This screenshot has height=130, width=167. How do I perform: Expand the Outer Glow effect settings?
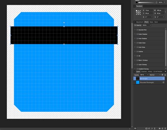pos(135,43)
